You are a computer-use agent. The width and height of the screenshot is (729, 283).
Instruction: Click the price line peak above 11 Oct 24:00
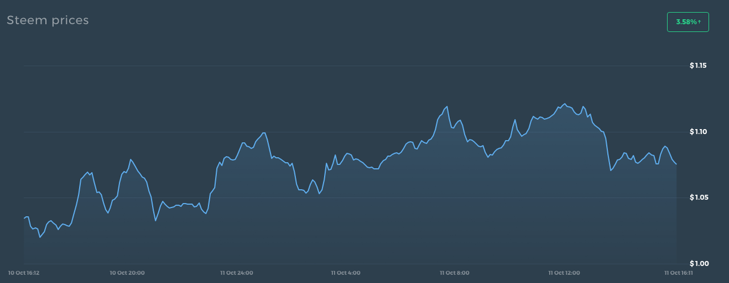(x=264, y=133)
